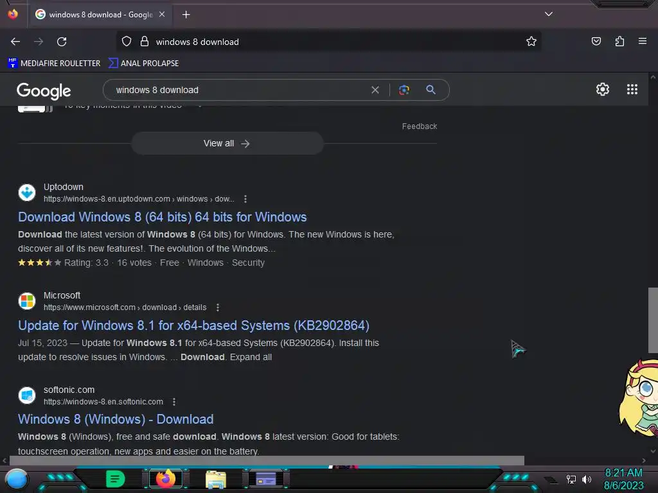The image size is (658, 493).
Task: Click the scroll right arrow at the bottom
Action: [x=644, y=460]
